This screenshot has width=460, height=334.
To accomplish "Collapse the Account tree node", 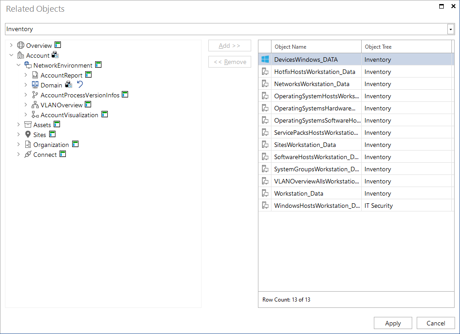I will click(x=11, y=55).
